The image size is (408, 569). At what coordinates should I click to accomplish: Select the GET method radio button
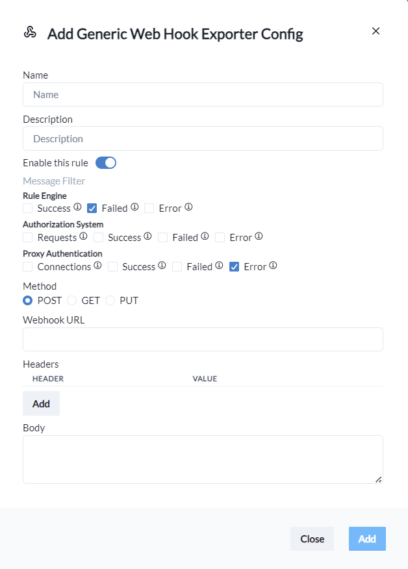coord(72,301)
